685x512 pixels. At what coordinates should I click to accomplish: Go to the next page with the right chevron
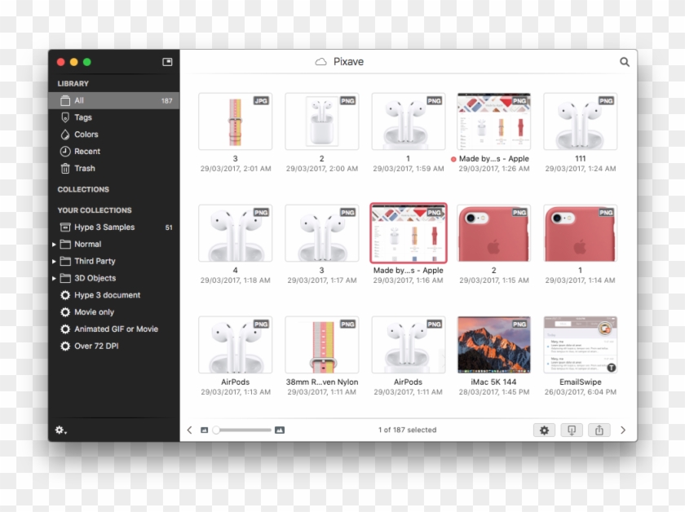(624, 430)
